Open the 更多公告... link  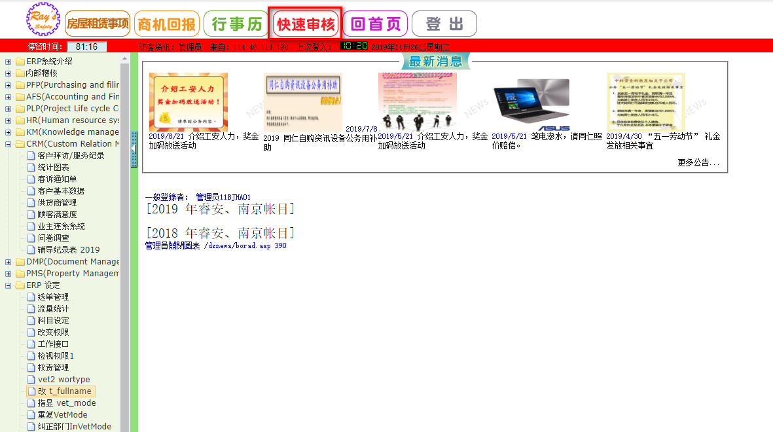tap(698, 162)
